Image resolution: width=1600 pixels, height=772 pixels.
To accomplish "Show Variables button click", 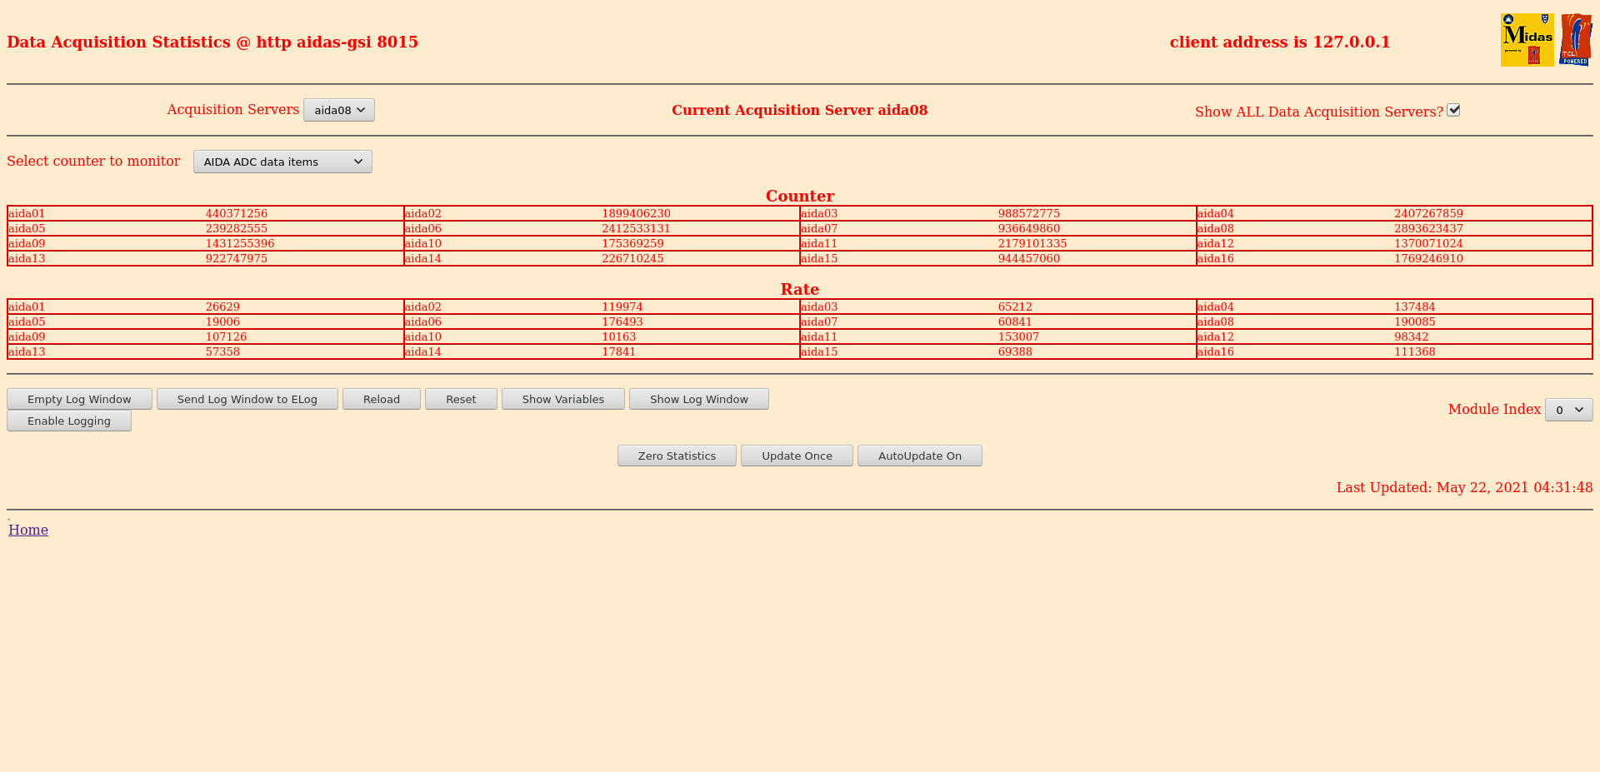I will [x=563, y=399].
